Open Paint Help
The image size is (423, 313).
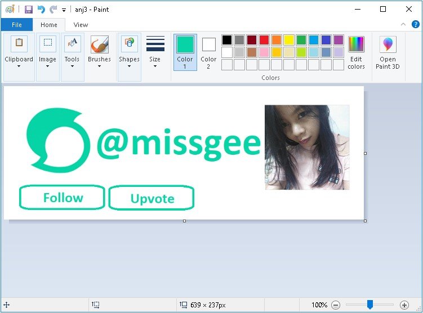(x=416, y=24)
